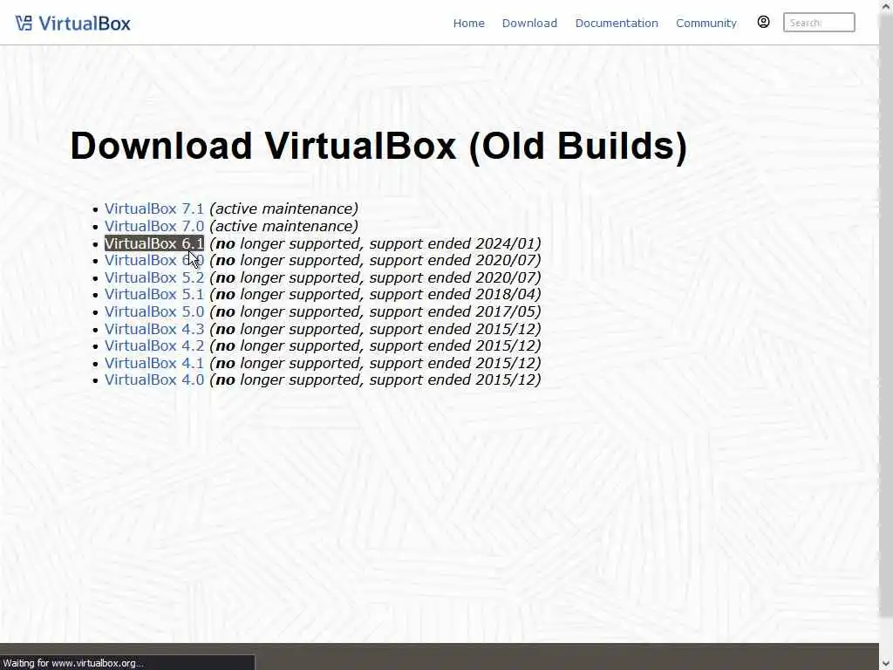Click "(active maintenance)" beside VirtualBox 7.0
This screenshot has width=893, height=670.
tap(284, 226)
